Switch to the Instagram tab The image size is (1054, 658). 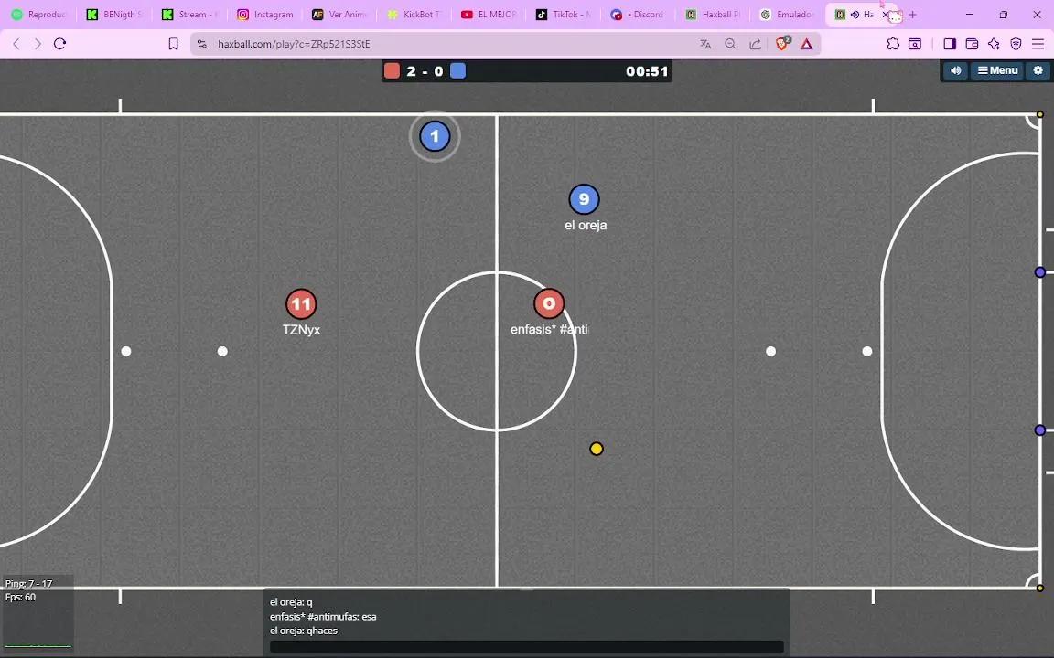(265, 15)
